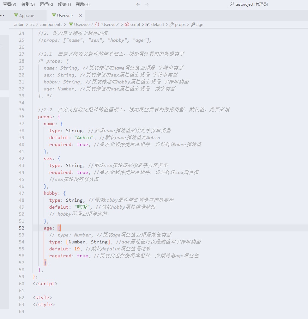Click the closing </style> tag

[44, 304]
